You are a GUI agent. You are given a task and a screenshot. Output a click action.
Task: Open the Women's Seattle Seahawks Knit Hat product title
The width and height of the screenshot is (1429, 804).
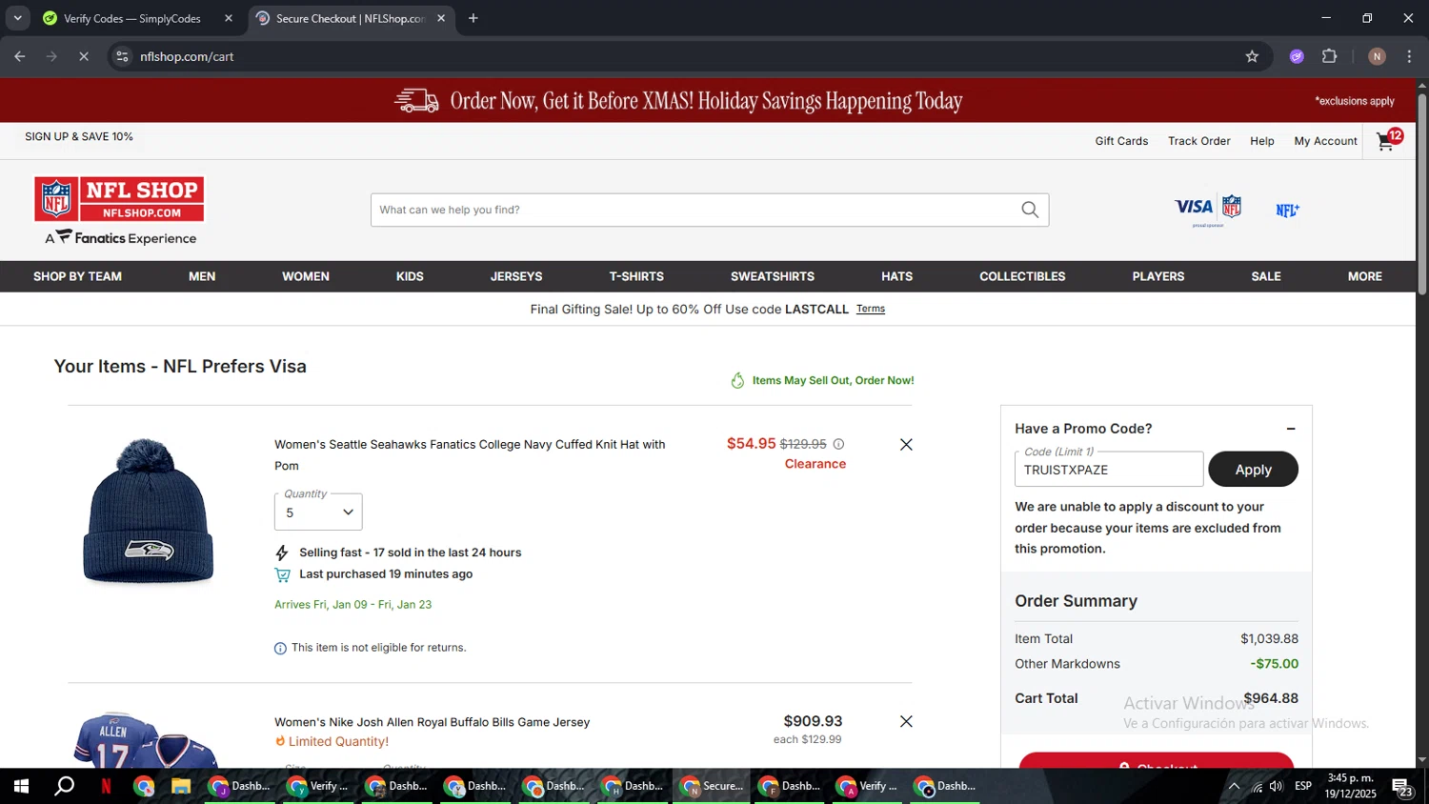470,454
